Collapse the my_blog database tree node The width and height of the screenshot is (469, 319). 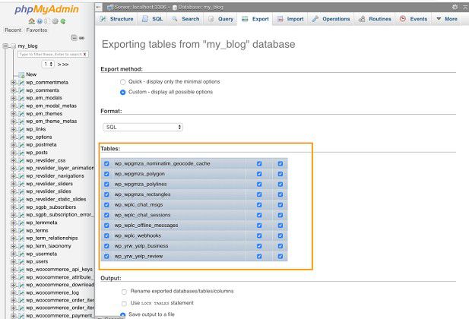5,46
